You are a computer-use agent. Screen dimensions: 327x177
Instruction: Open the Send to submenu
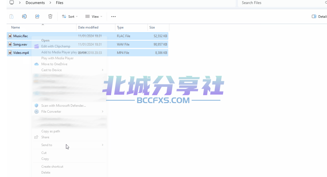point(69,145)
